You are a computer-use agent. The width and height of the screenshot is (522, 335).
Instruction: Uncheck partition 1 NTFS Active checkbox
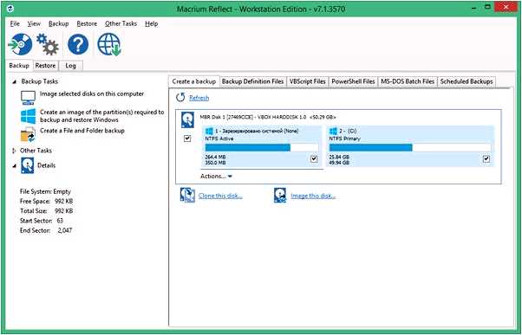(x=314, y=159)
